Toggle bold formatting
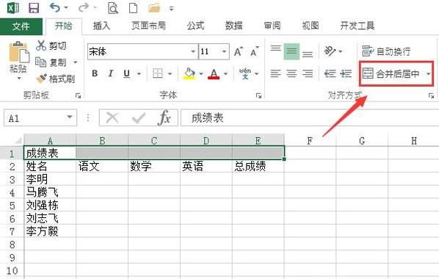This screenshot has width=439, height=279. [x=95, y=73]
